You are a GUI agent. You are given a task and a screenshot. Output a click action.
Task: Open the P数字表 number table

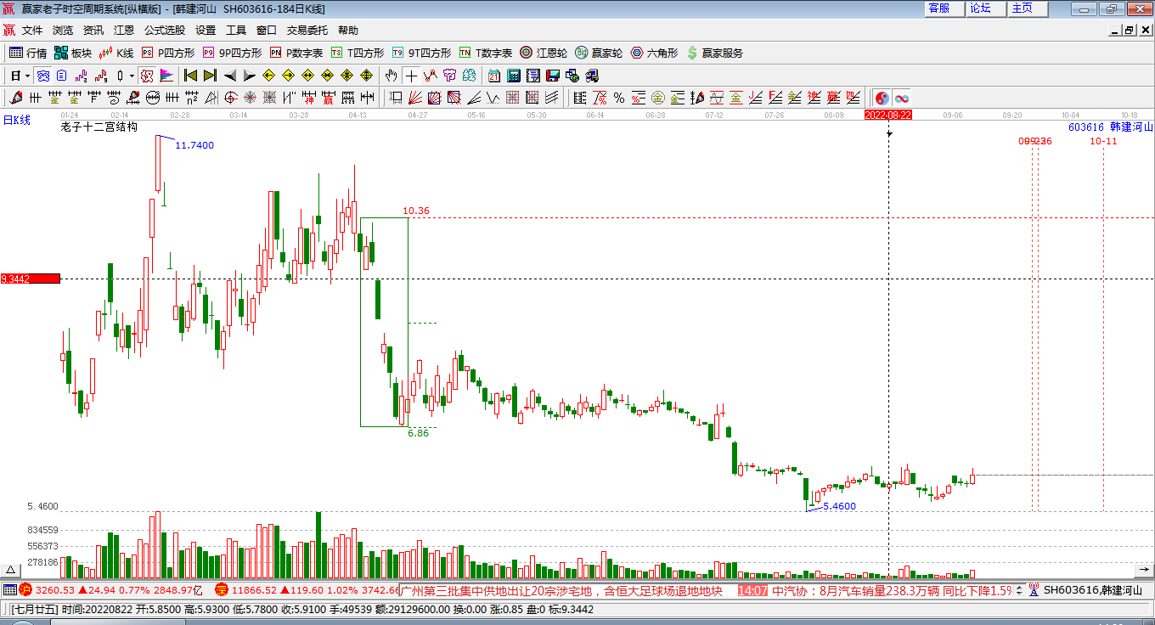pos(296,53)
